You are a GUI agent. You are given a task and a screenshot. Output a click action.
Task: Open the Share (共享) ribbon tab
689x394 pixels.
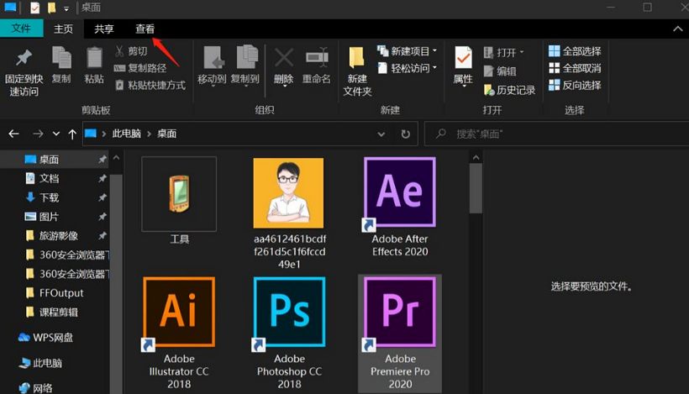pyautogui.click(x=104, y=29)
